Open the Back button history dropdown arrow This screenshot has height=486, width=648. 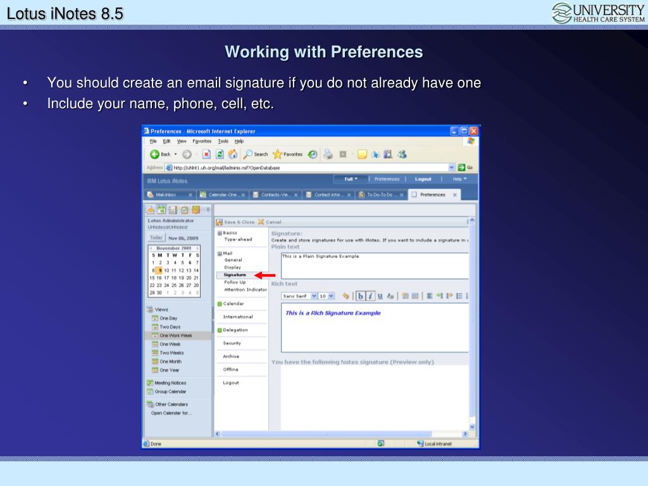pos(176,154)
